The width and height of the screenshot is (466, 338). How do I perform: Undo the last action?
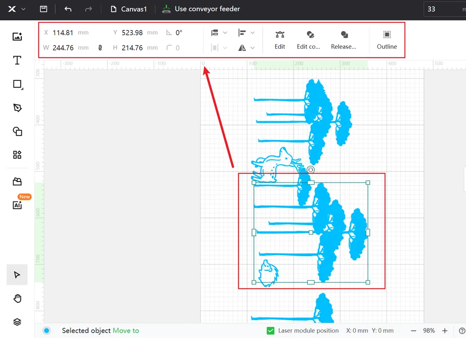68,9
